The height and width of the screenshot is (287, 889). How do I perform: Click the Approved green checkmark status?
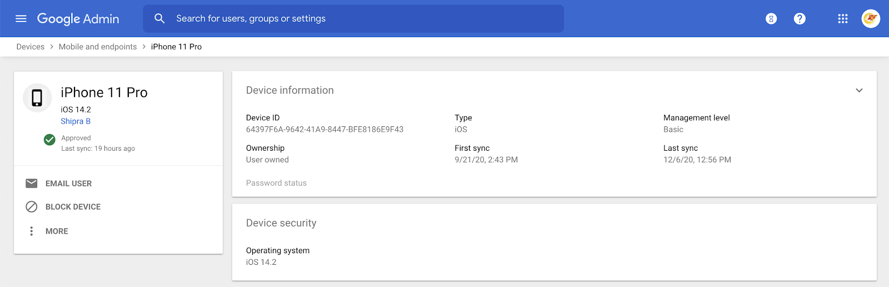(x=49, y=139)
